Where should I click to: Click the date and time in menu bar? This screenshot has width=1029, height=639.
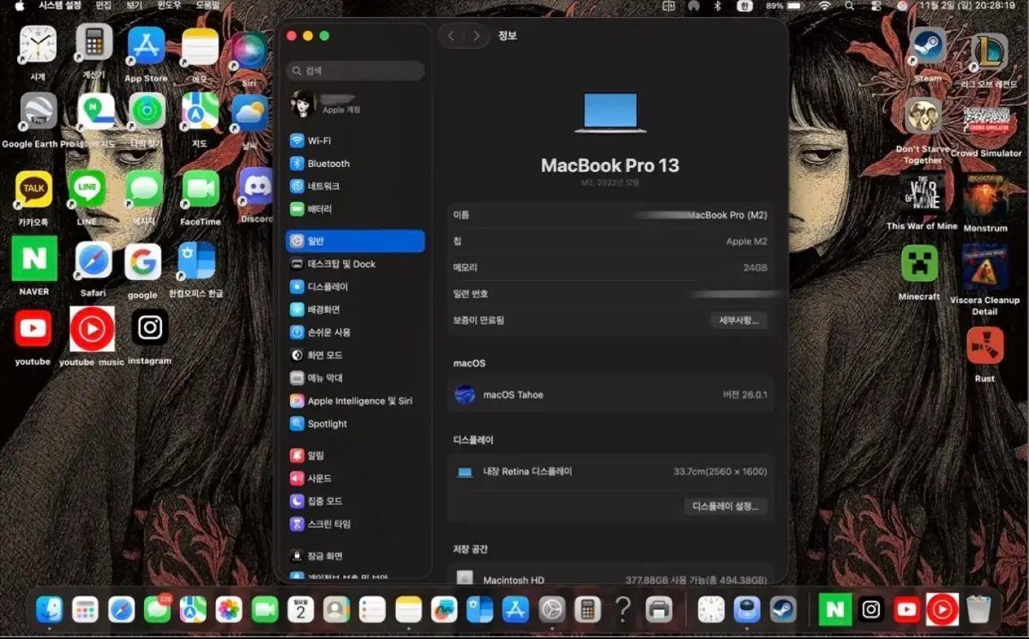(x=967, y=5)
